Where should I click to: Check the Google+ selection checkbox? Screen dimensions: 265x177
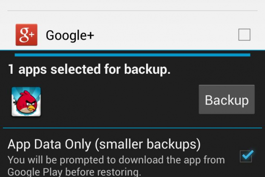click(244, 35)
